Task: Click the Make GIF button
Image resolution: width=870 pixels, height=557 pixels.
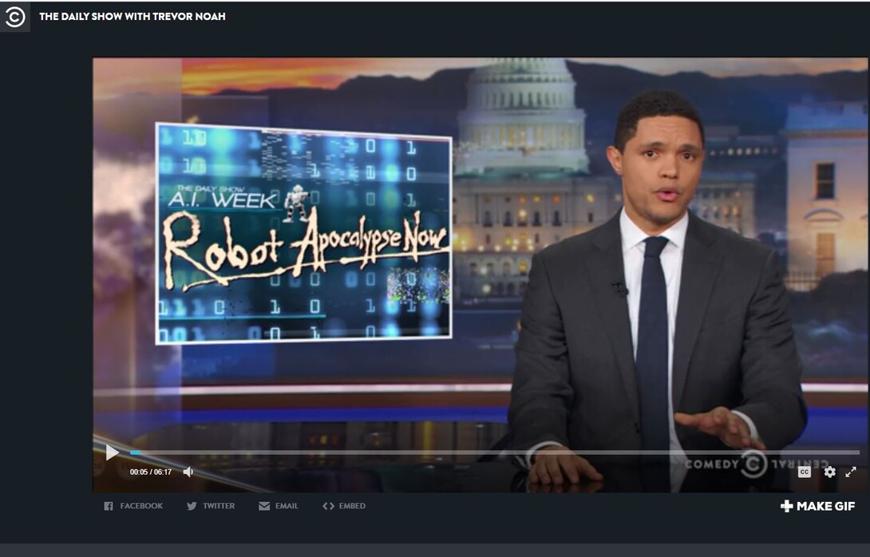Action: (x=818, y=506)
